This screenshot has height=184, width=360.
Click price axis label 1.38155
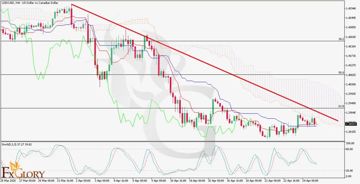click(x=352, y=132)
